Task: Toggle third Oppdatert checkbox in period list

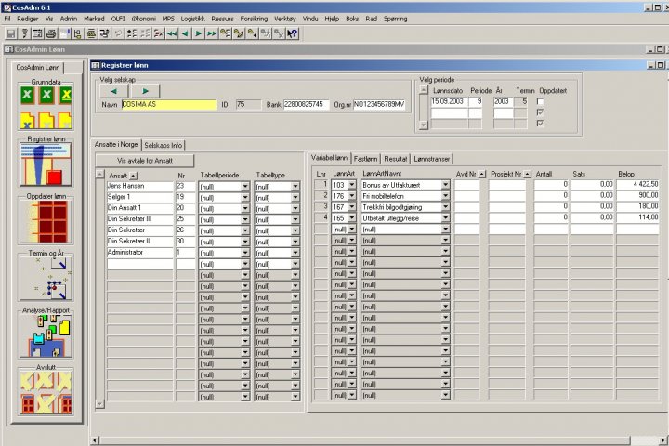Action: coord(540,124)
